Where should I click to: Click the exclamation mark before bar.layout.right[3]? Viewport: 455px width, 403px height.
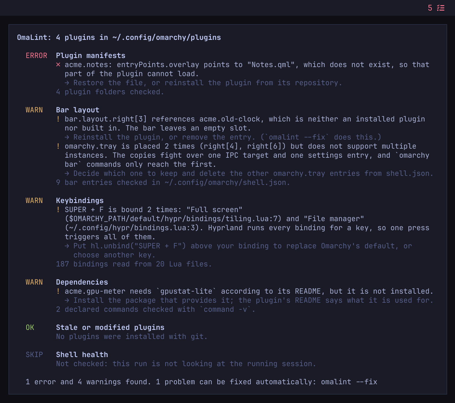point(58,119)
